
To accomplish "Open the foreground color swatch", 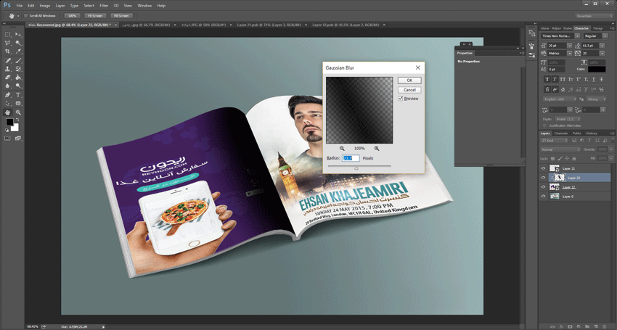I will pyautogui.click(x=9, y=123).
